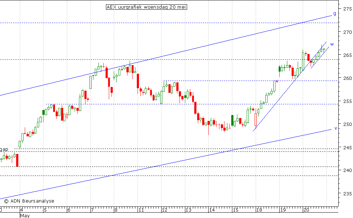Select the 'v' trendline label
The height and width of the screenshot is (218, 353).
335,128
